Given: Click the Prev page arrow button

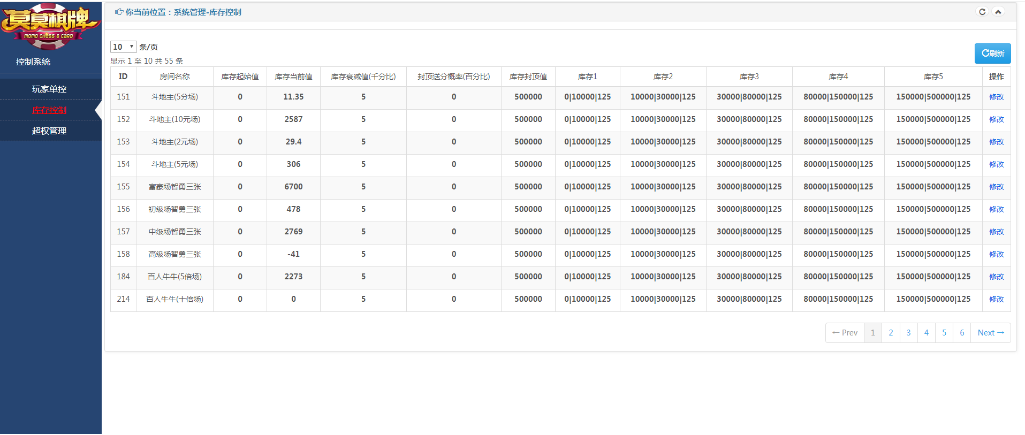Looking at the screenshot, I should click(845, 333).
